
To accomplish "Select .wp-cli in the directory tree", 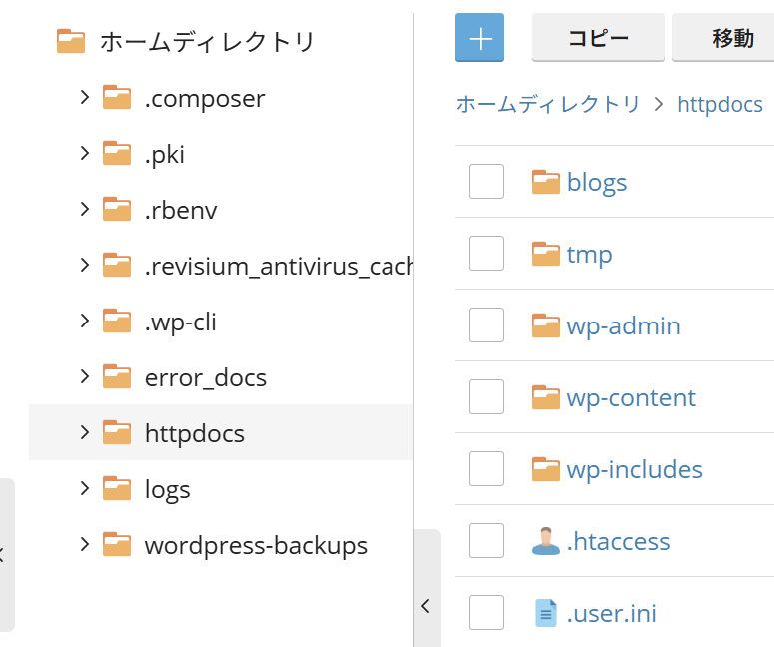I will 180,322.
